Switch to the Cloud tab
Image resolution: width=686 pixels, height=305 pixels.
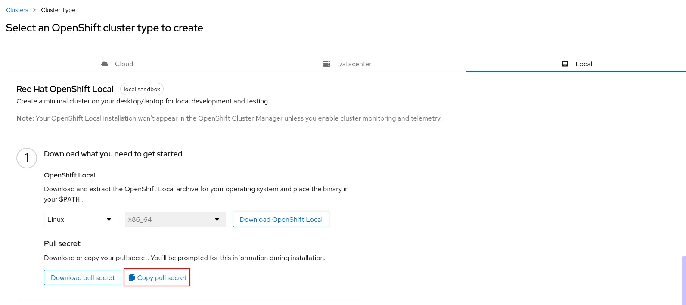(x=124, y=64)
